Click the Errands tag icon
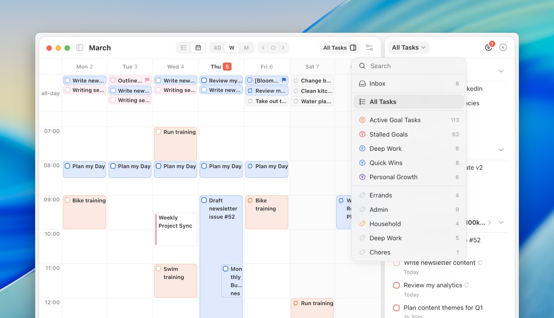Image resolution: width=554 pixels, height=318 pixels. click(362, 195)
